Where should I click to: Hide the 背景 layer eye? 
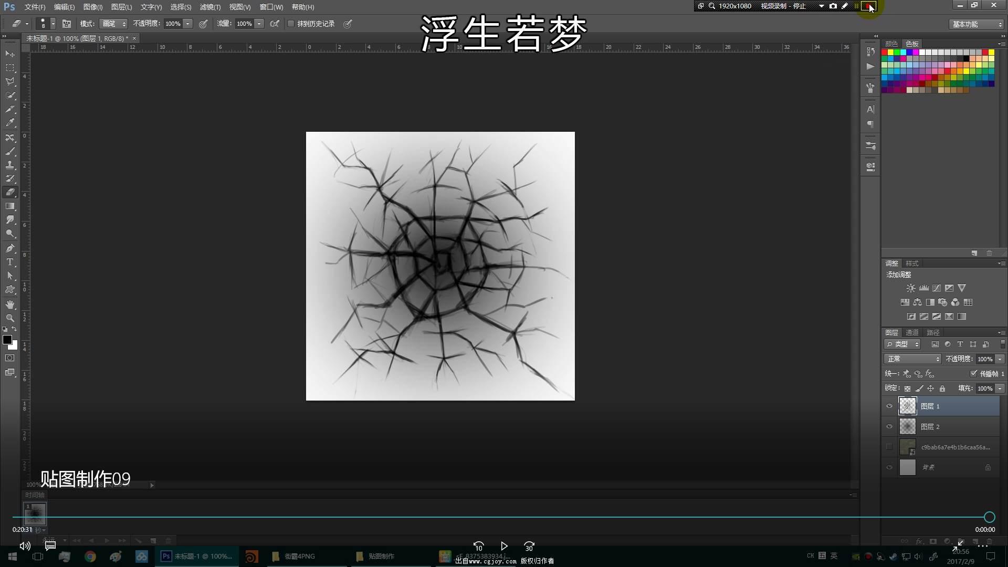889,468
